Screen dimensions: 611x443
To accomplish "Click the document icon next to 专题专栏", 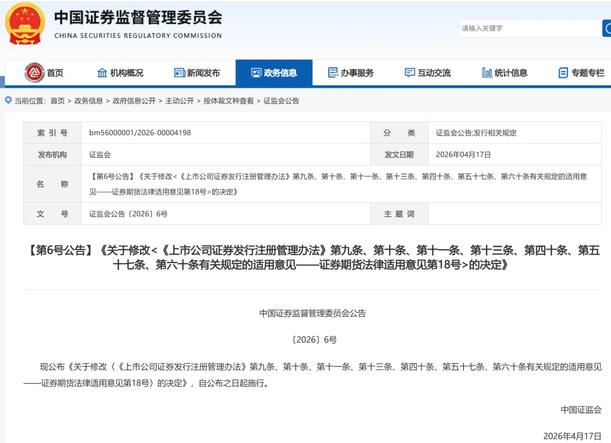I will point(563,72).
